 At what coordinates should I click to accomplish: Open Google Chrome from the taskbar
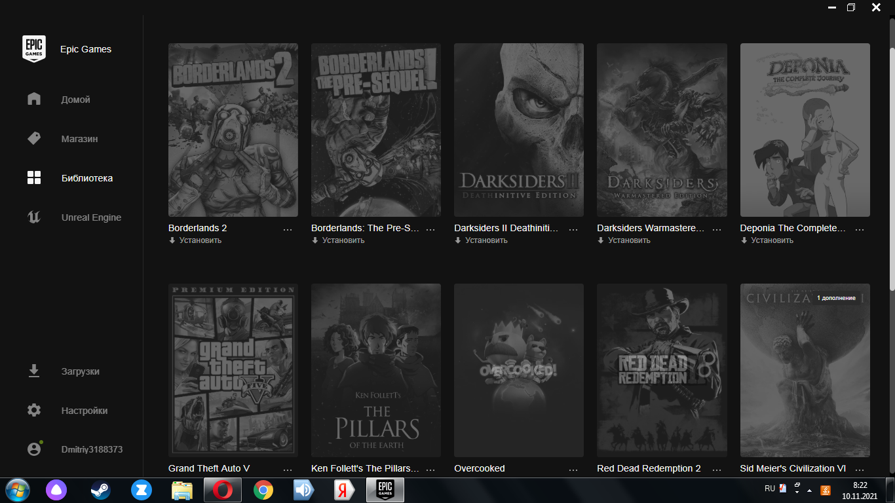263,490
